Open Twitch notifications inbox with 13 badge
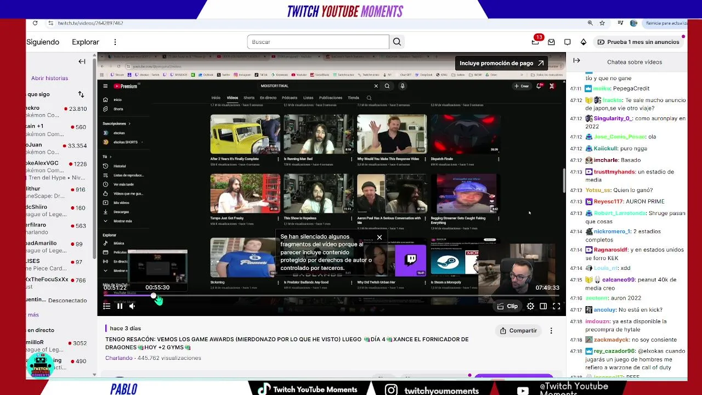The width and height of the screenshot is (702, 395). (x=535, y=42)
